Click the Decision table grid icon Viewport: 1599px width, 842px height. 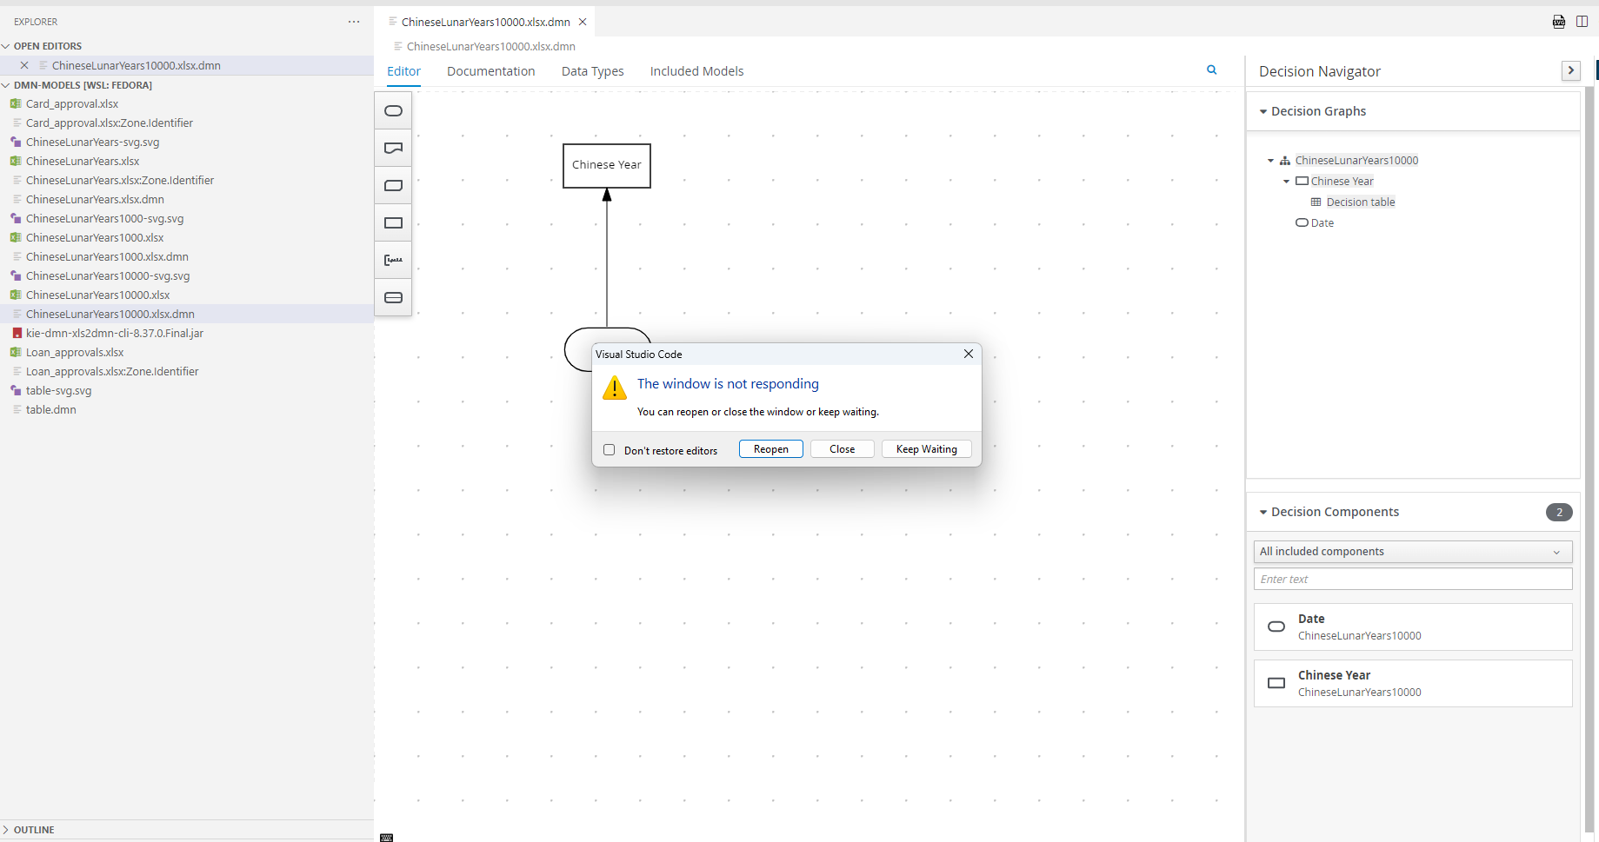pos(1316,202)
